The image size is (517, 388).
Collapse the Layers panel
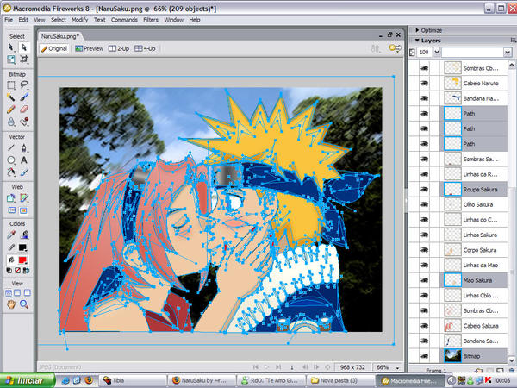pos(417,41)
